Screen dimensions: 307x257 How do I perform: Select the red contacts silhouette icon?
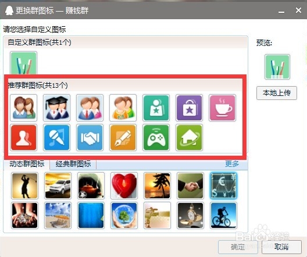pos(23,138)
